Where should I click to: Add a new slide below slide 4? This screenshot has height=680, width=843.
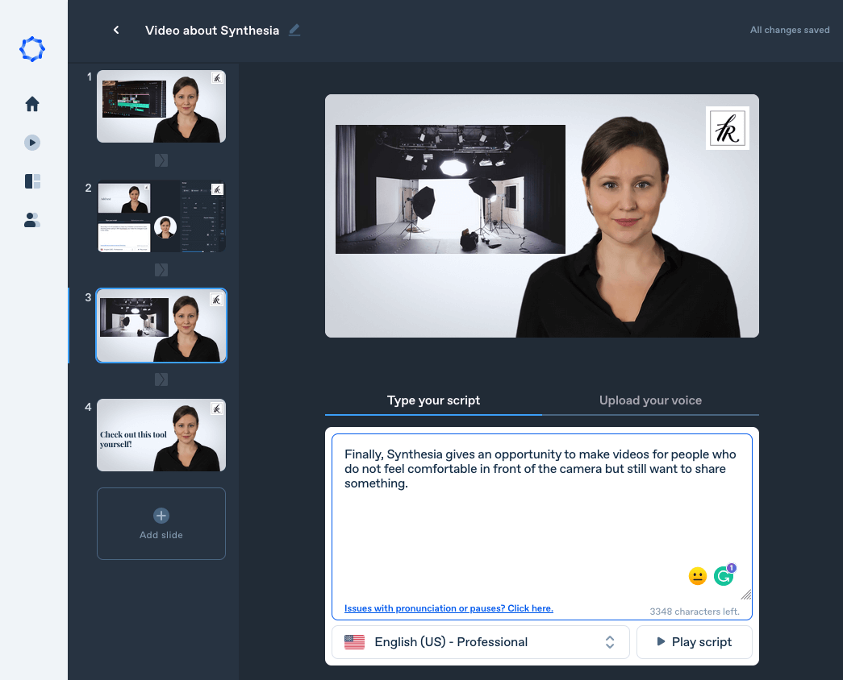click(161, 523)
